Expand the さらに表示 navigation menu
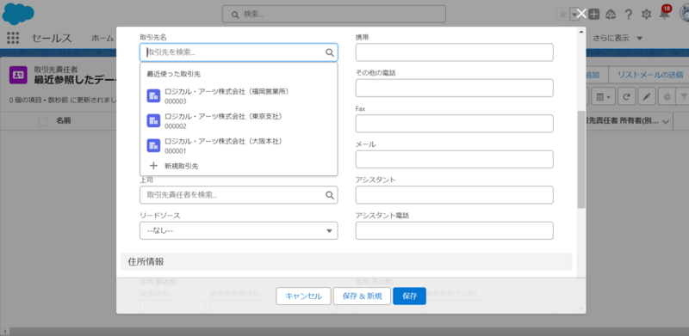 point(618,38)
